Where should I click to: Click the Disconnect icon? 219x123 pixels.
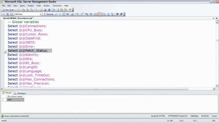pos(8,14)
